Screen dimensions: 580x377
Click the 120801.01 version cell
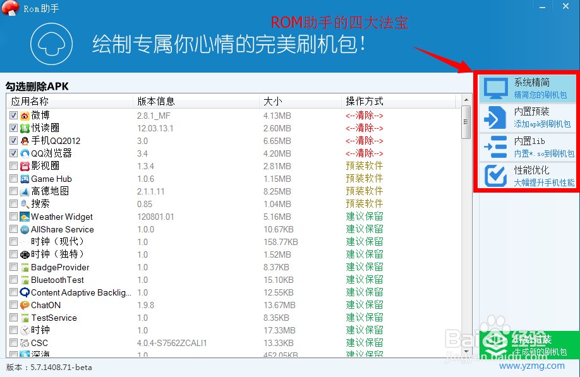pos(155,217)
